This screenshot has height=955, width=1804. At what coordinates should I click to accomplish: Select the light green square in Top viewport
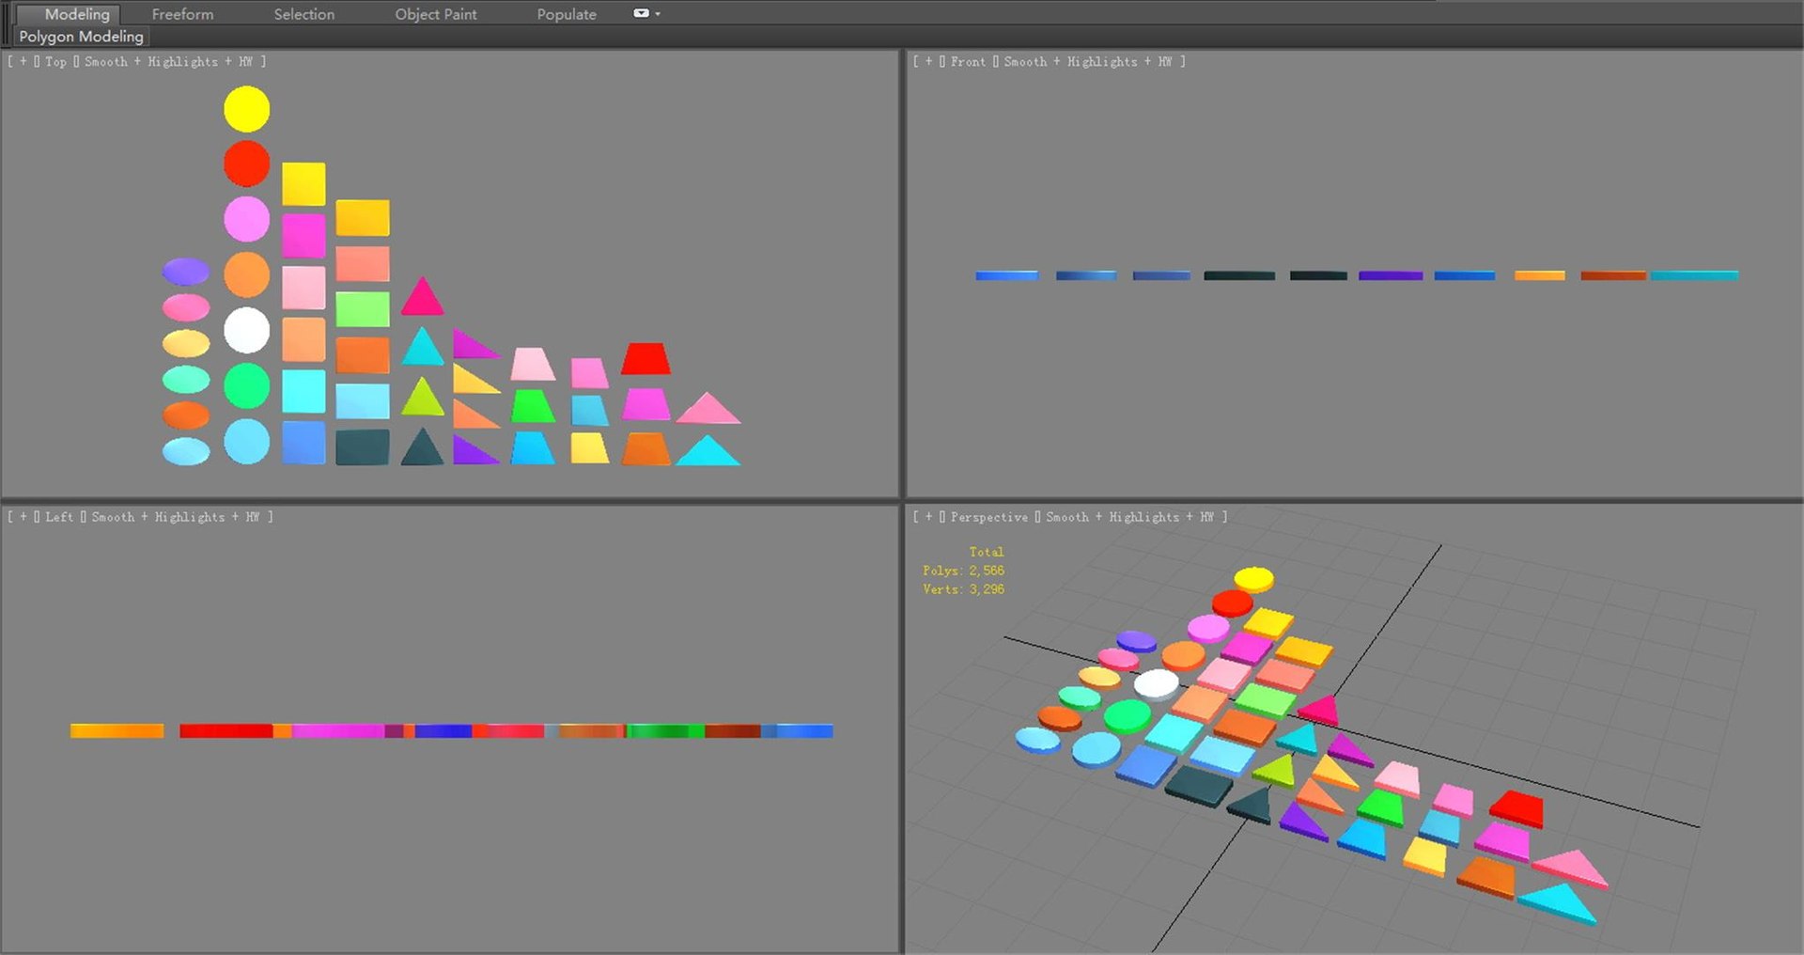363,309
